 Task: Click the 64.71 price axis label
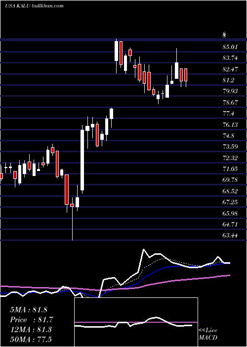(x=230, y=225)
